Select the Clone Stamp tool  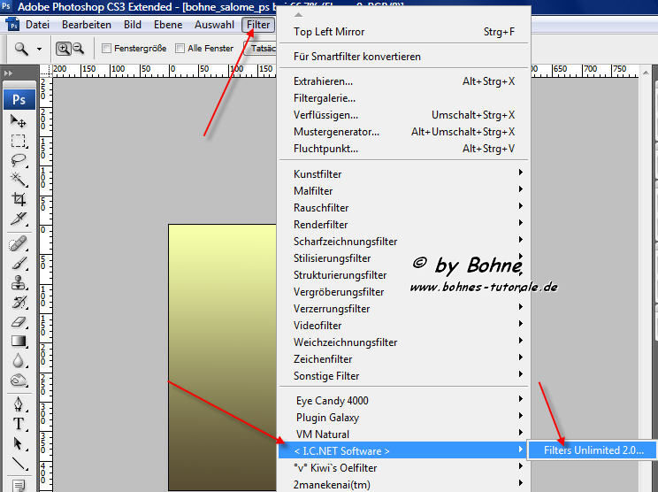(x=18, y=282)
